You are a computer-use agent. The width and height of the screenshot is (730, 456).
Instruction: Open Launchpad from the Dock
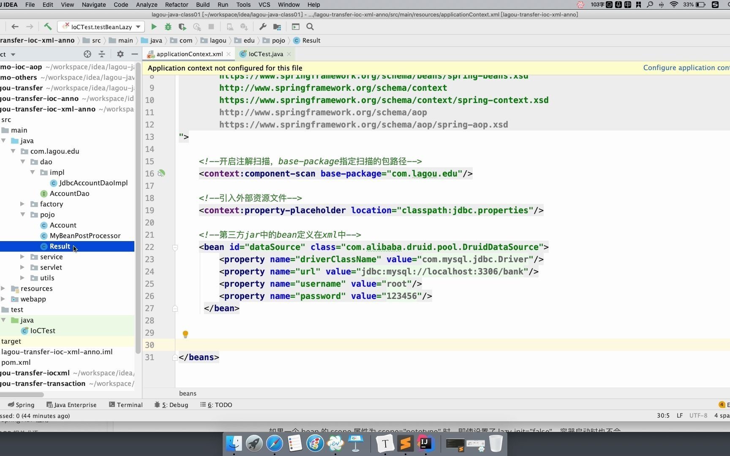254,443
